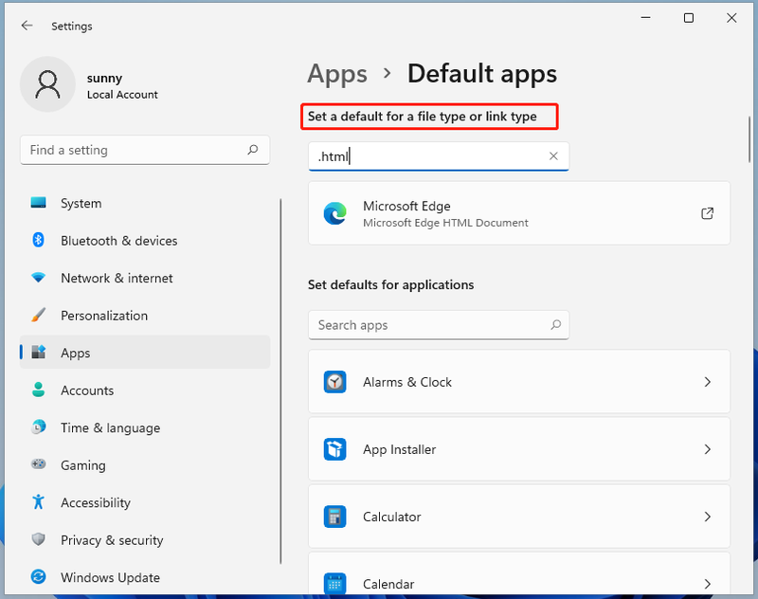Expand the App Installer chevron
The width and height of the screenshot is (758, 599).
pyautogui.click(x=707, y=449)
